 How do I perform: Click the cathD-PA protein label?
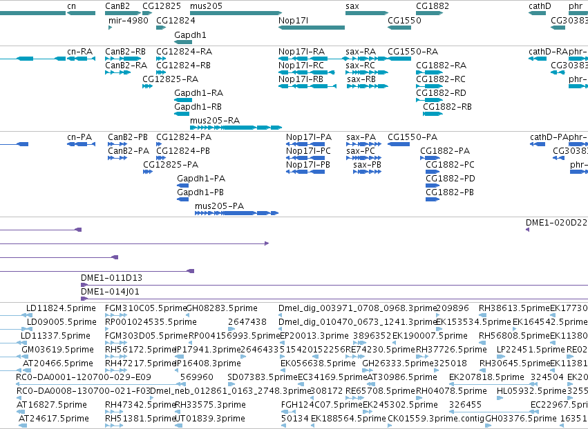(x=549, y=137)
